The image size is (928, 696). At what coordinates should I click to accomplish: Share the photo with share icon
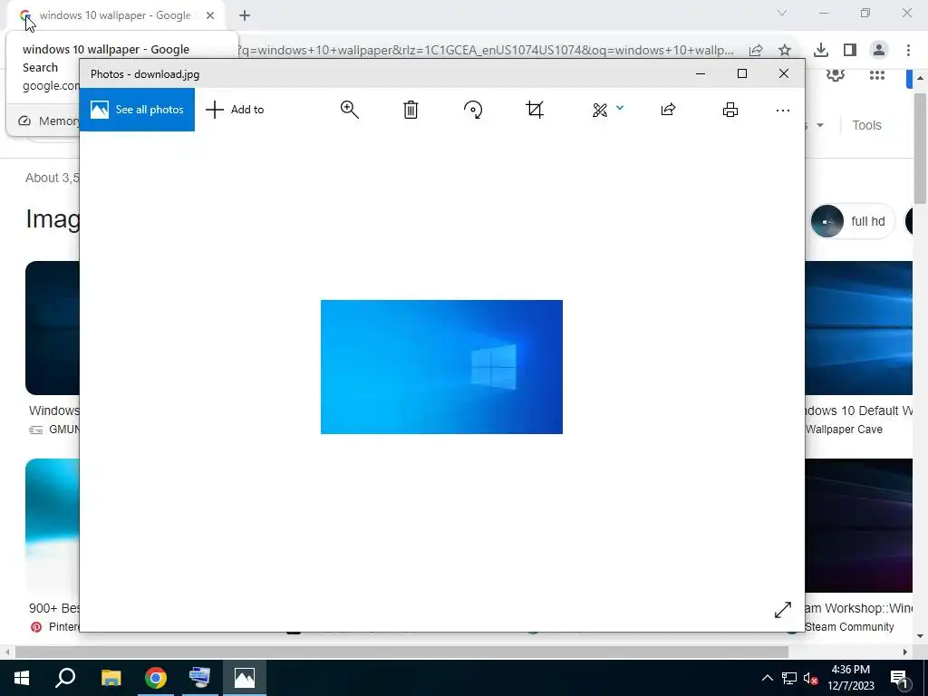pyautogui.click(x=668, y=110)
